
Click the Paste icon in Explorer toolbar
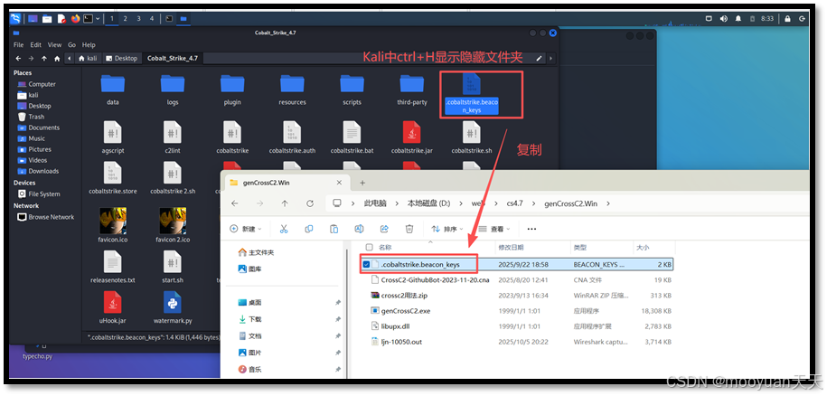pos(334,229)
